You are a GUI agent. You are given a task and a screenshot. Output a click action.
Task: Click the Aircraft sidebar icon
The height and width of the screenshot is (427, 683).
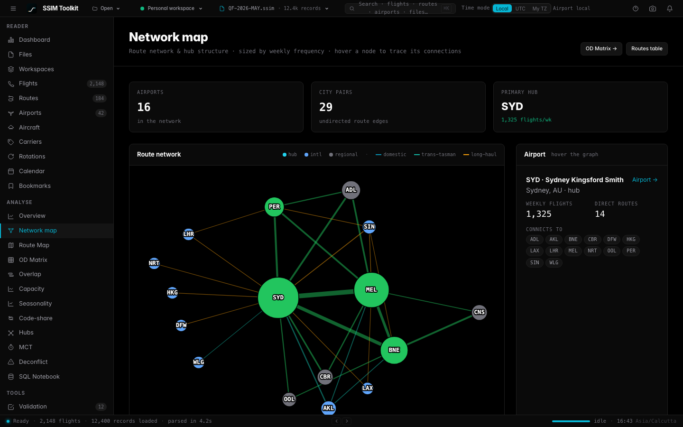coord(11,128)
